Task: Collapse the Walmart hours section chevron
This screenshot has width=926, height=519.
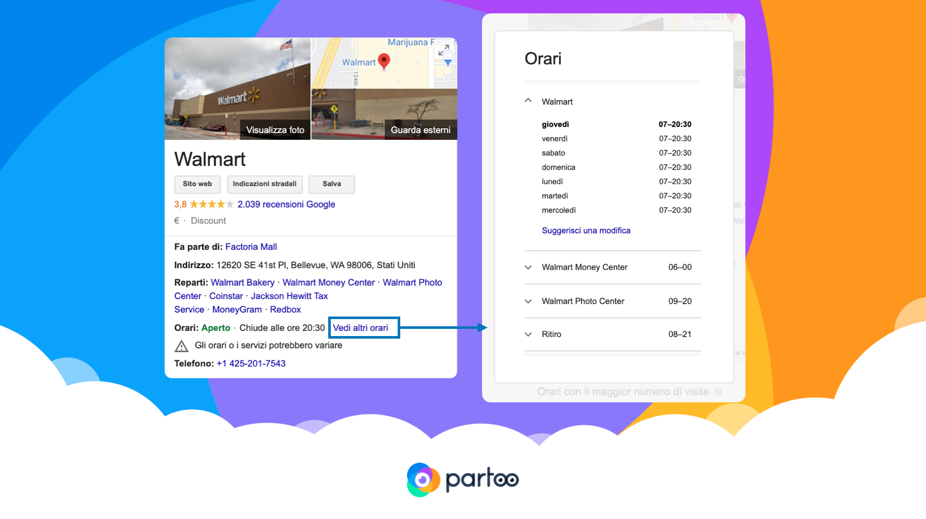Action: point(528,101)
